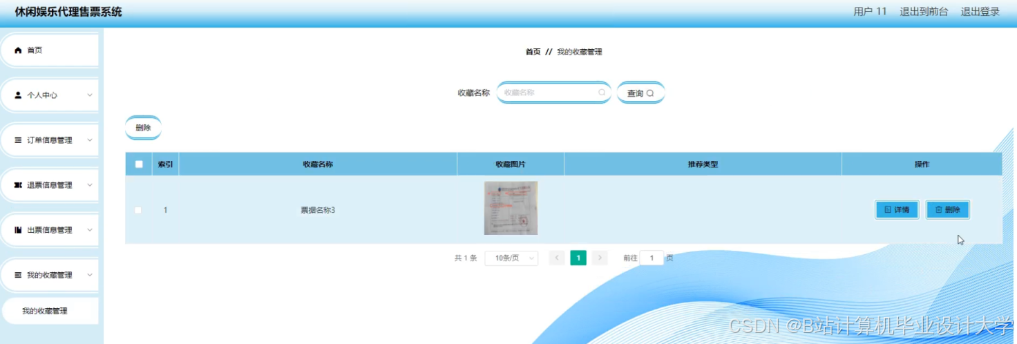This screenshot has height=344, width=1017.
Task: Click the 前往 page number input
Action: point(652,258)
